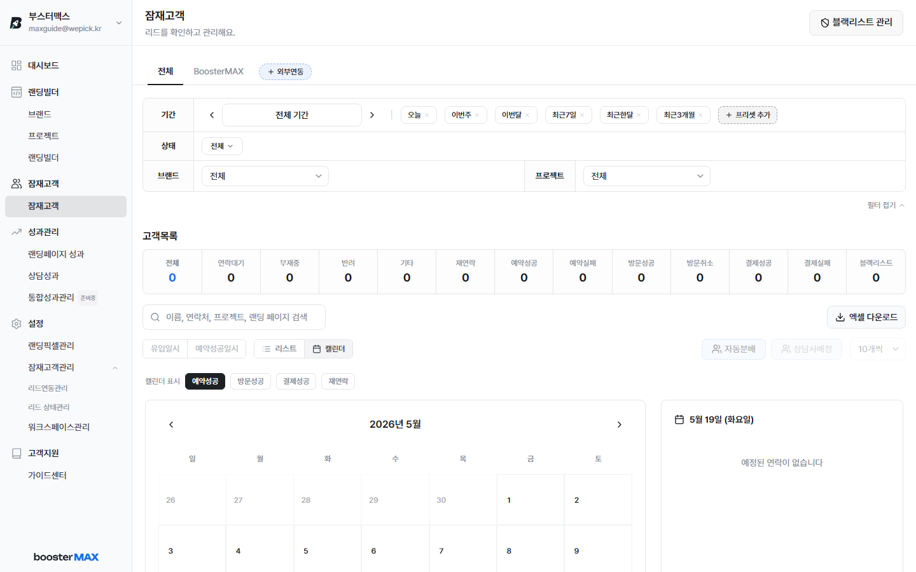Open 블랙리스트 관리 button

(856, 23)
